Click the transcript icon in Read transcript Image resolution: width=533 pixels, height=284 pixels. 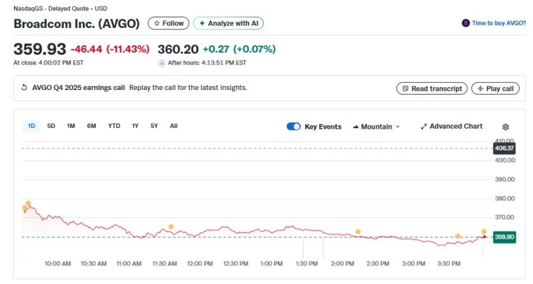405,89
